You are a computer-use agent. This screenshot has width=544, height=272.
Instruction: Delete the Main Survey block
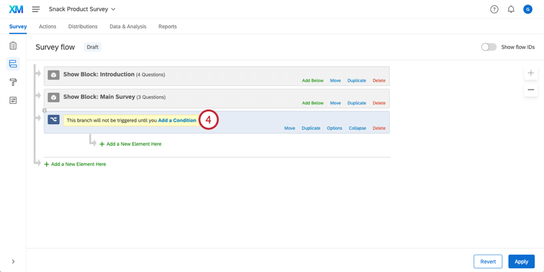tap(379, 103)
